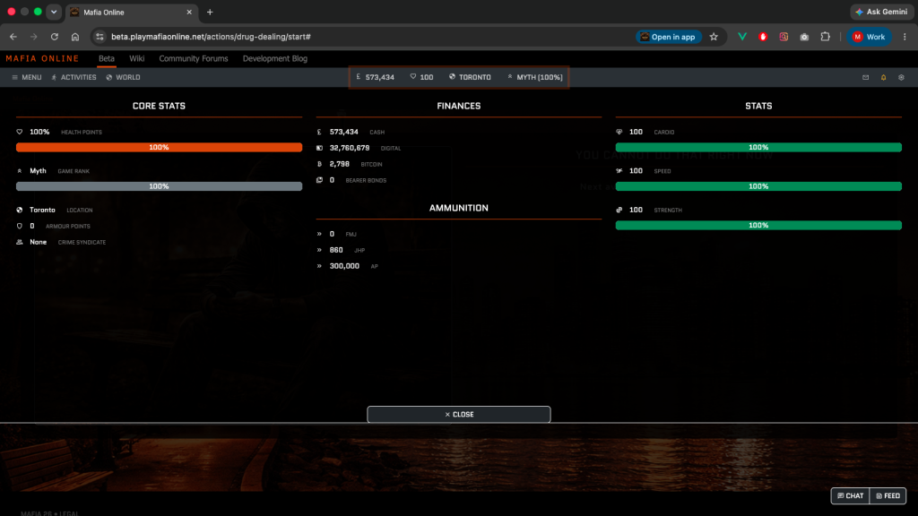918x516 pixels.
Task: Click the Digital card icon in Finances
Action: click(319, 148)
